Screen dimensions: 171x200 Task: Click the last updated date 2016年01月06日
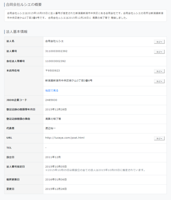(56, 180)
